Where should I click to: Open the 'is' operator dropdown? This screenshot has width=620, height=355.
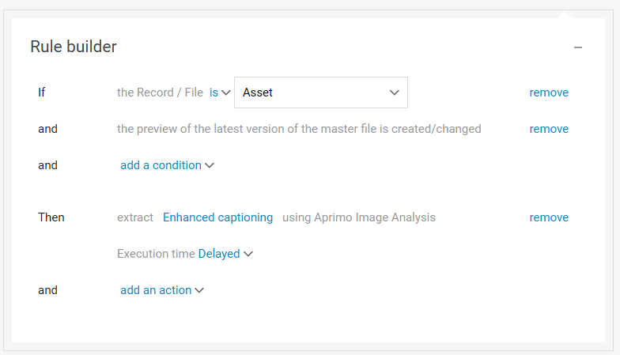click(x=214, y=93)
